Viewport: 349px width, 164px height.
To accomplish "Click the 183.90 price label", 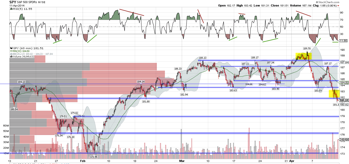I will (x=275, y=89).
